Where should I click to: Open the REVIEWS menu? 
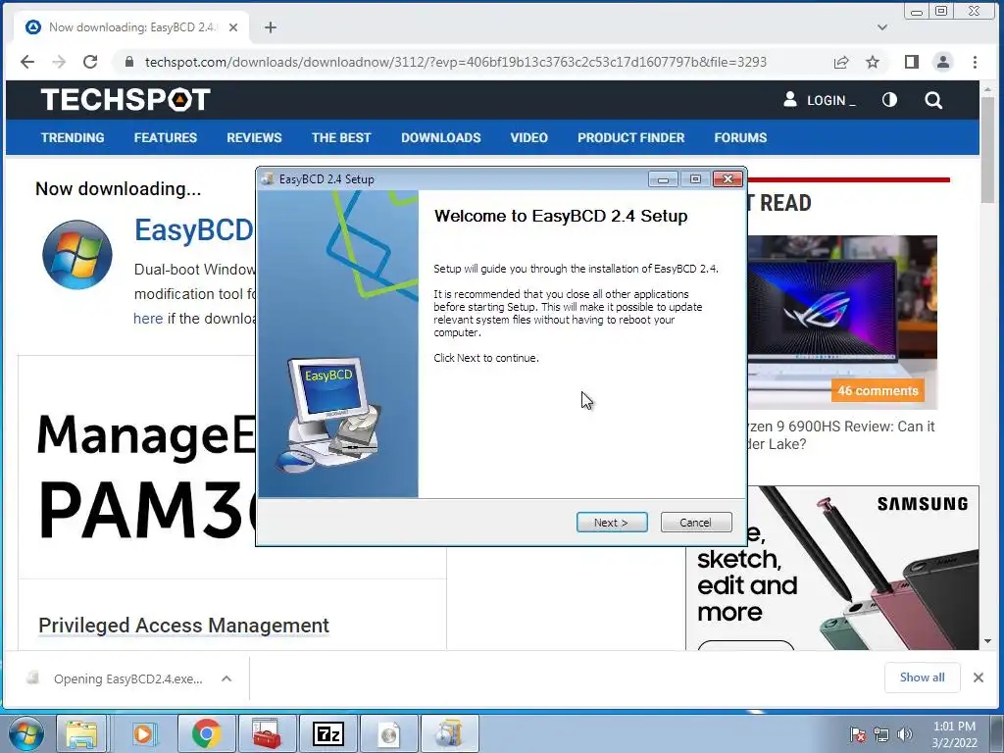pos(254,137)
